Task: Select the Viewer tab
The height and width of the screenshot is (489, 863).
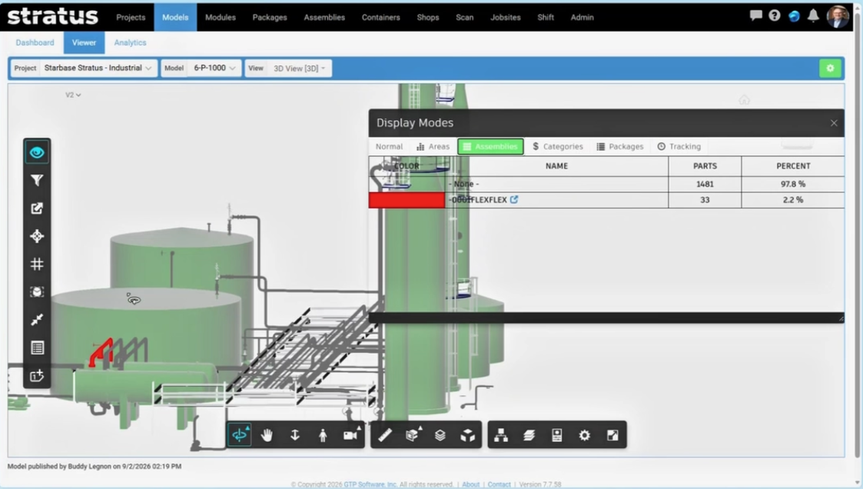Action: 84,42
